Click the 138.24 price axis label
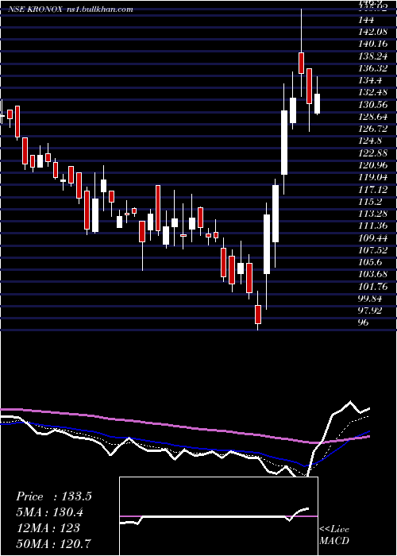 pyautogui.click(x=373, y=56)
